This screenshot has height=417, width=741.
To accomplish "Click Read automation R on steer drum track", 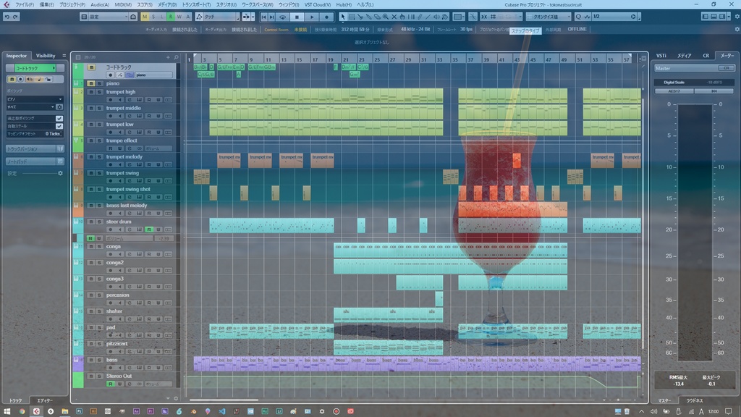I will (149, 229).
